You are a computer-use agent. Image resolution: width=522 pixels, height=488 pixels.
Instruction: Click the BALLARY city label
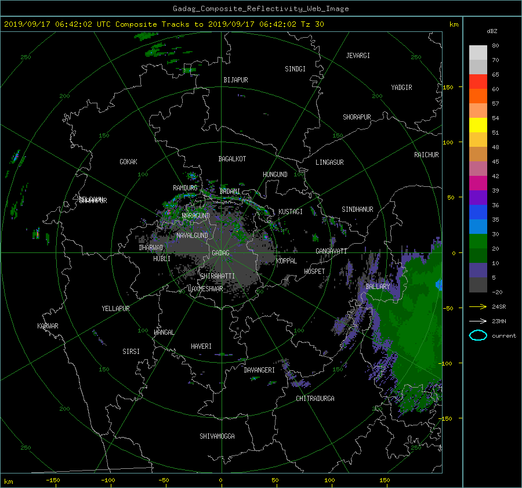(x=378, y=287)
